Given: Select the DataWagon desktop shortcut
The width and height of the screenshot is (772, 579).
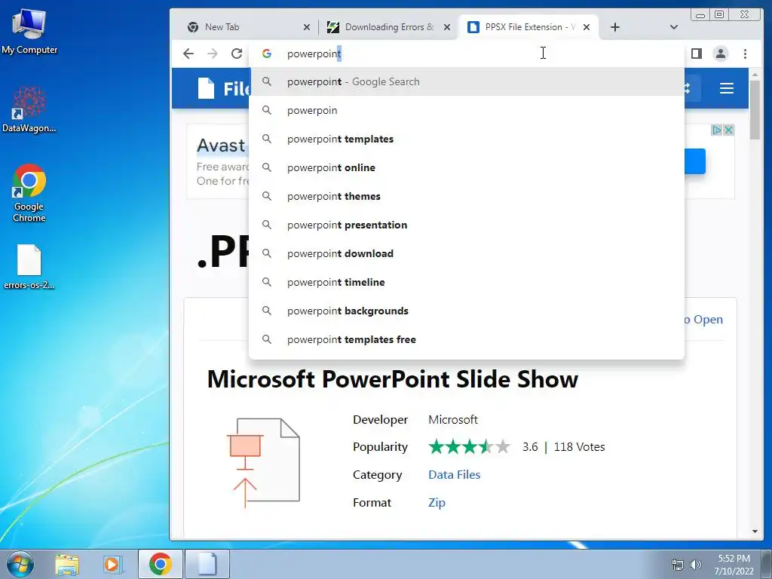Looking at the screenshot, I should [29, 109].
